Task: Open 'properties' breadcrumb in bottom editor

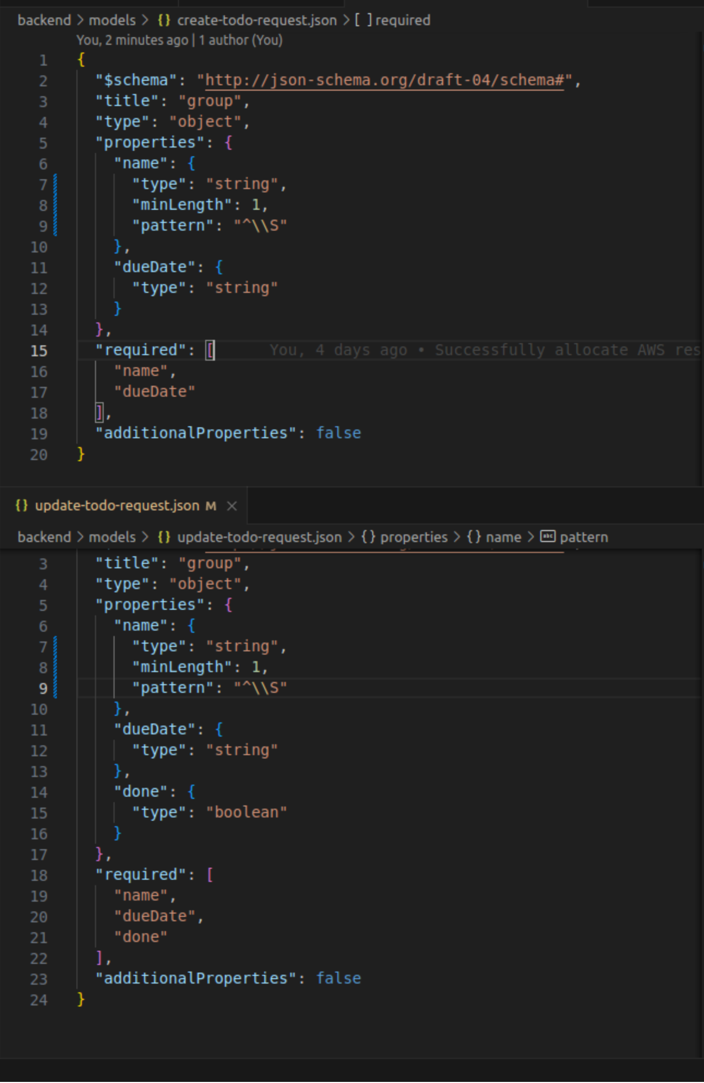Action: pos(414,537)
